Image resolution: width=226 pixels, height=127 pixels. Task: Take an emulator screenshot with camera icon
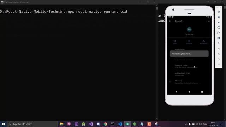tap(219, 38)
